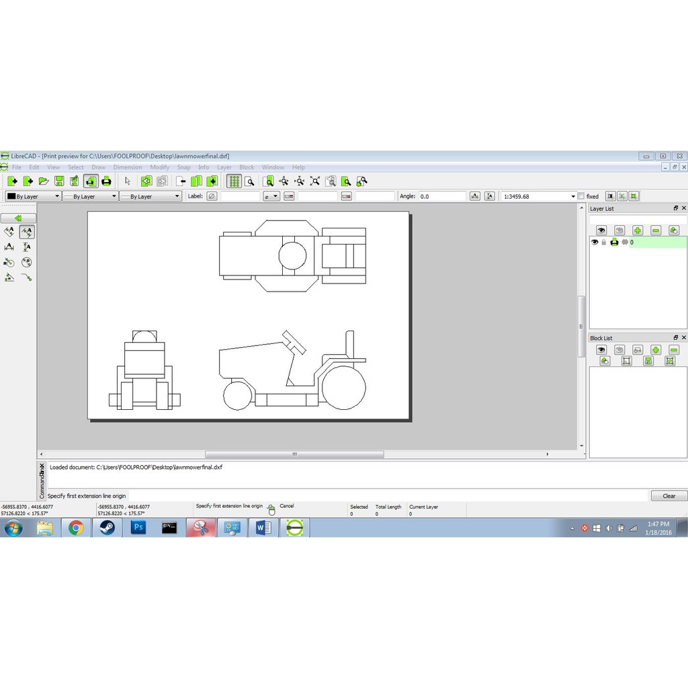Image resolution: width=688 pixels, height=688 pixels.
Task: Select the pointer selection tool
Action: (x=128, y=181)
